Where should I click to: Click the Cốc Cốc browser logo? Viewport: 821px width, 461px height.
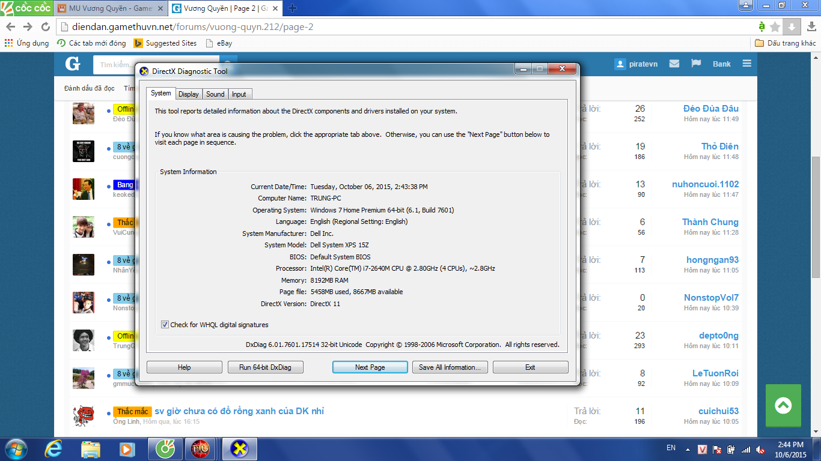click(x=26, y=8)
